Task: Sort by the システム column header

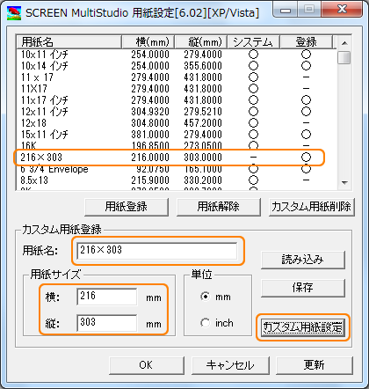Action: (x=254, y=42)
